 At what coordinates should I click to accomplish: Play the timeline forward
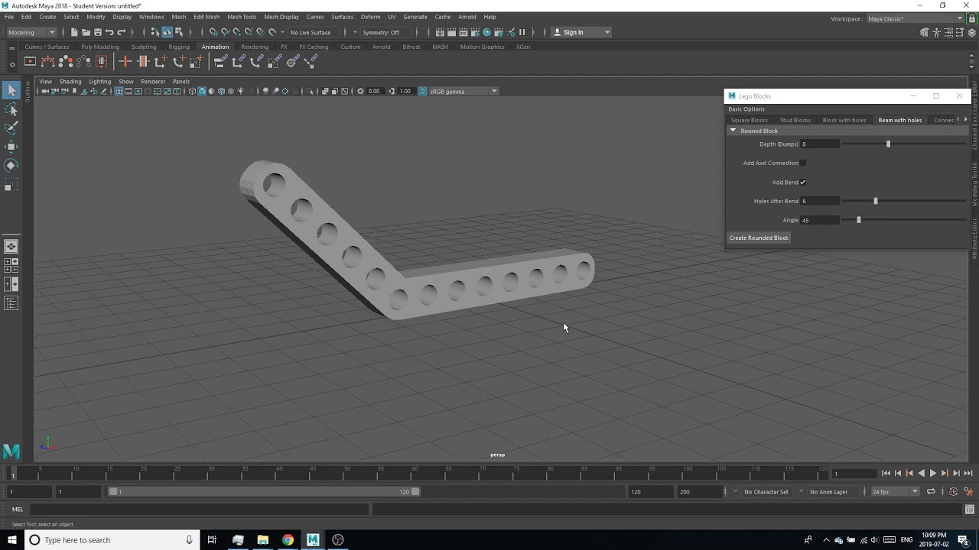click(932, 474)
